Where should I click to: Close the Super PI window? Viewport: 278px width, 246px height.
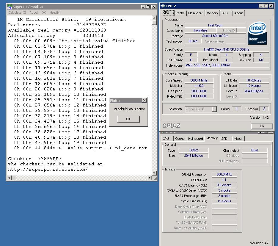pos(154,7)
